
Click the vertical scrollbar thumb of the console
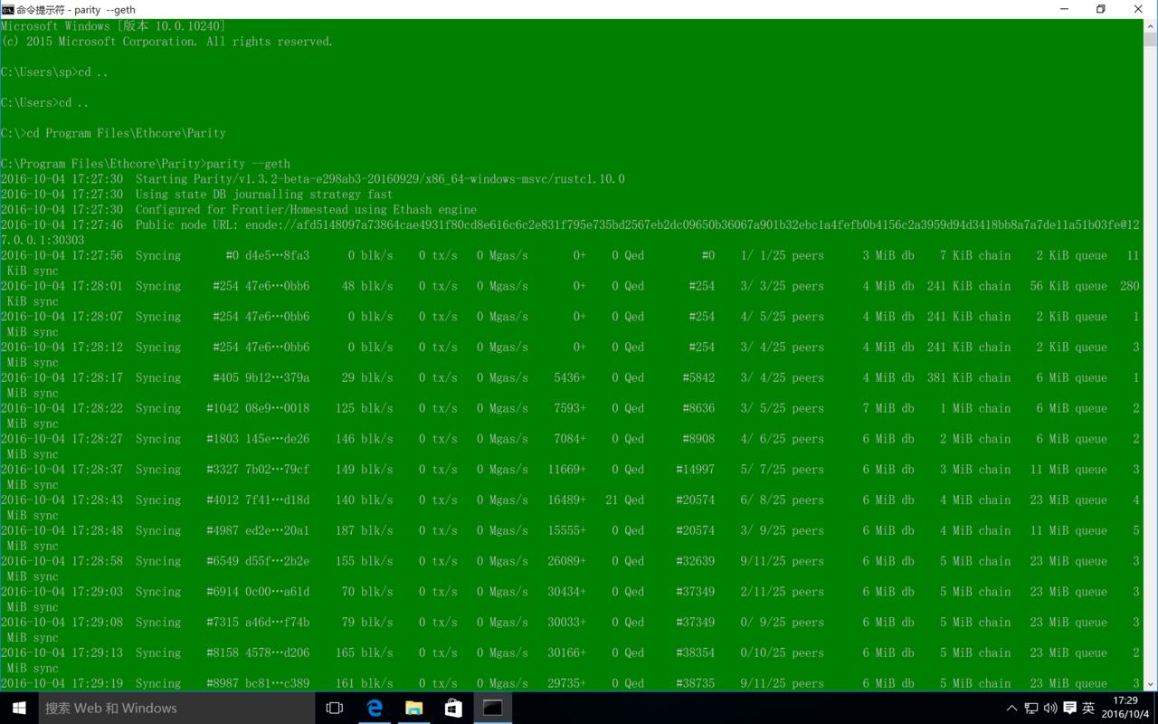tap(1150, 40)
